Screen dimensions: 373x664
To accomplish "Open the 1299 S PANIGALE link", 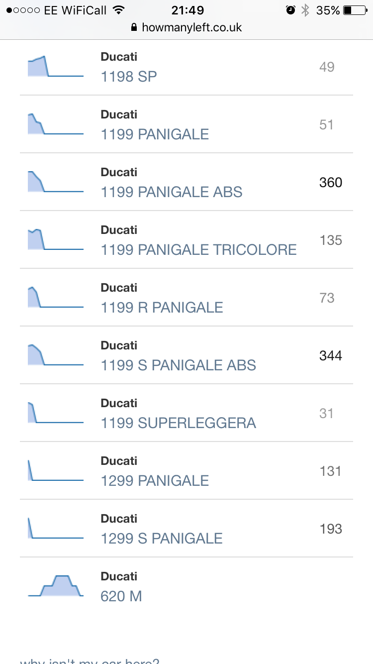I will pos(162,538).
